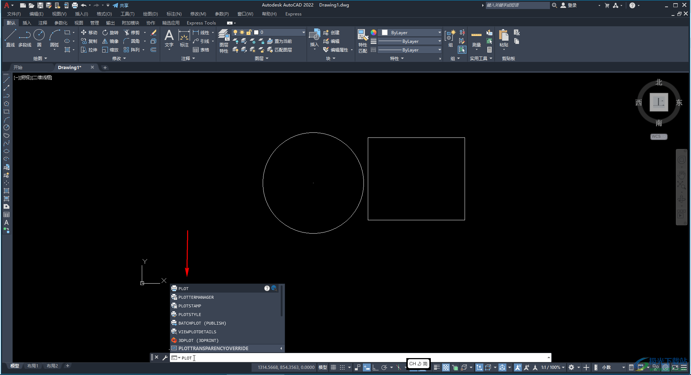Toggle dynamic input in status bar
691x375 pixels.
(366, 367)
